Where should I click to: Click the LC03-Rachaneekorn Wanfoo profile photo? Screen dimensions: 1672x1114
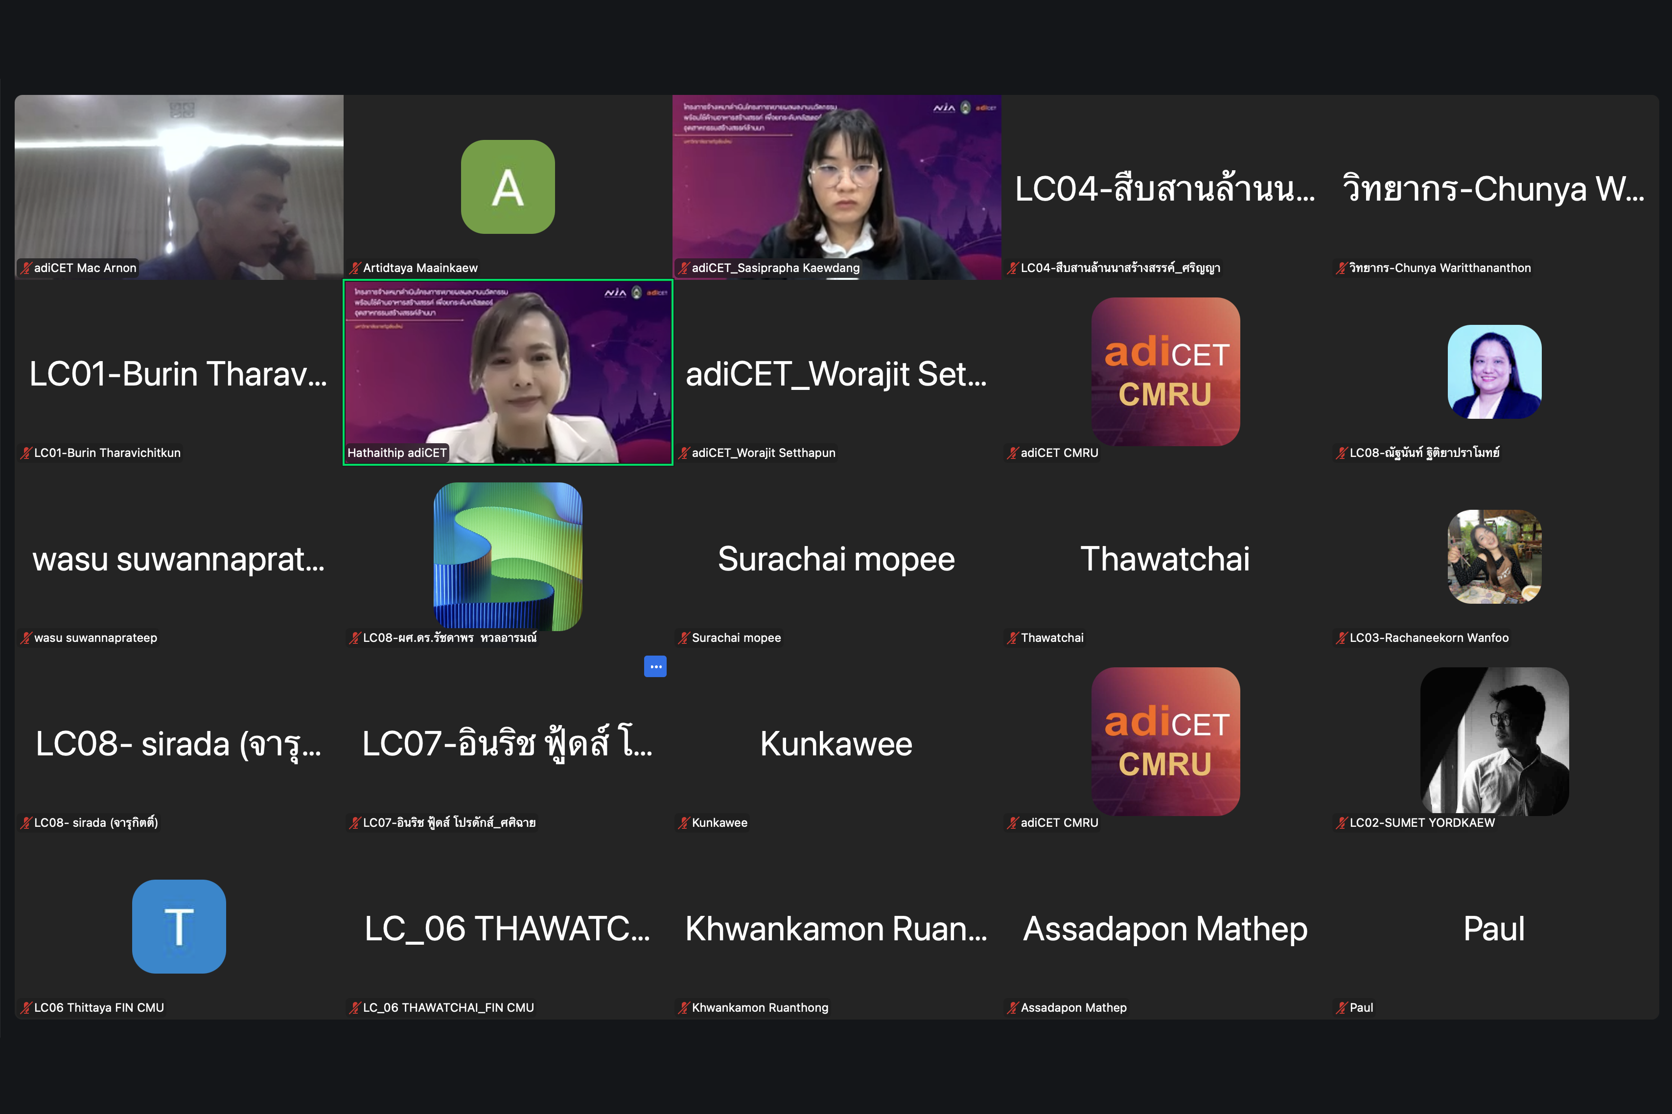click(1494, 556)
